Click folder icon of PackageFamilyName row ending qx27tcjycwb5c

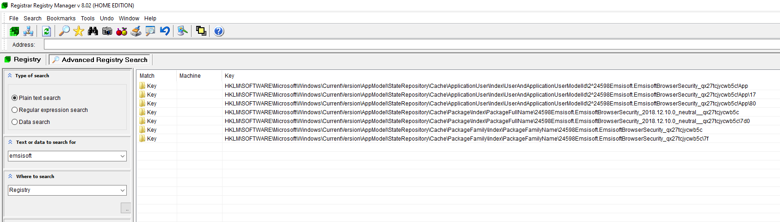tap(142, 129)
